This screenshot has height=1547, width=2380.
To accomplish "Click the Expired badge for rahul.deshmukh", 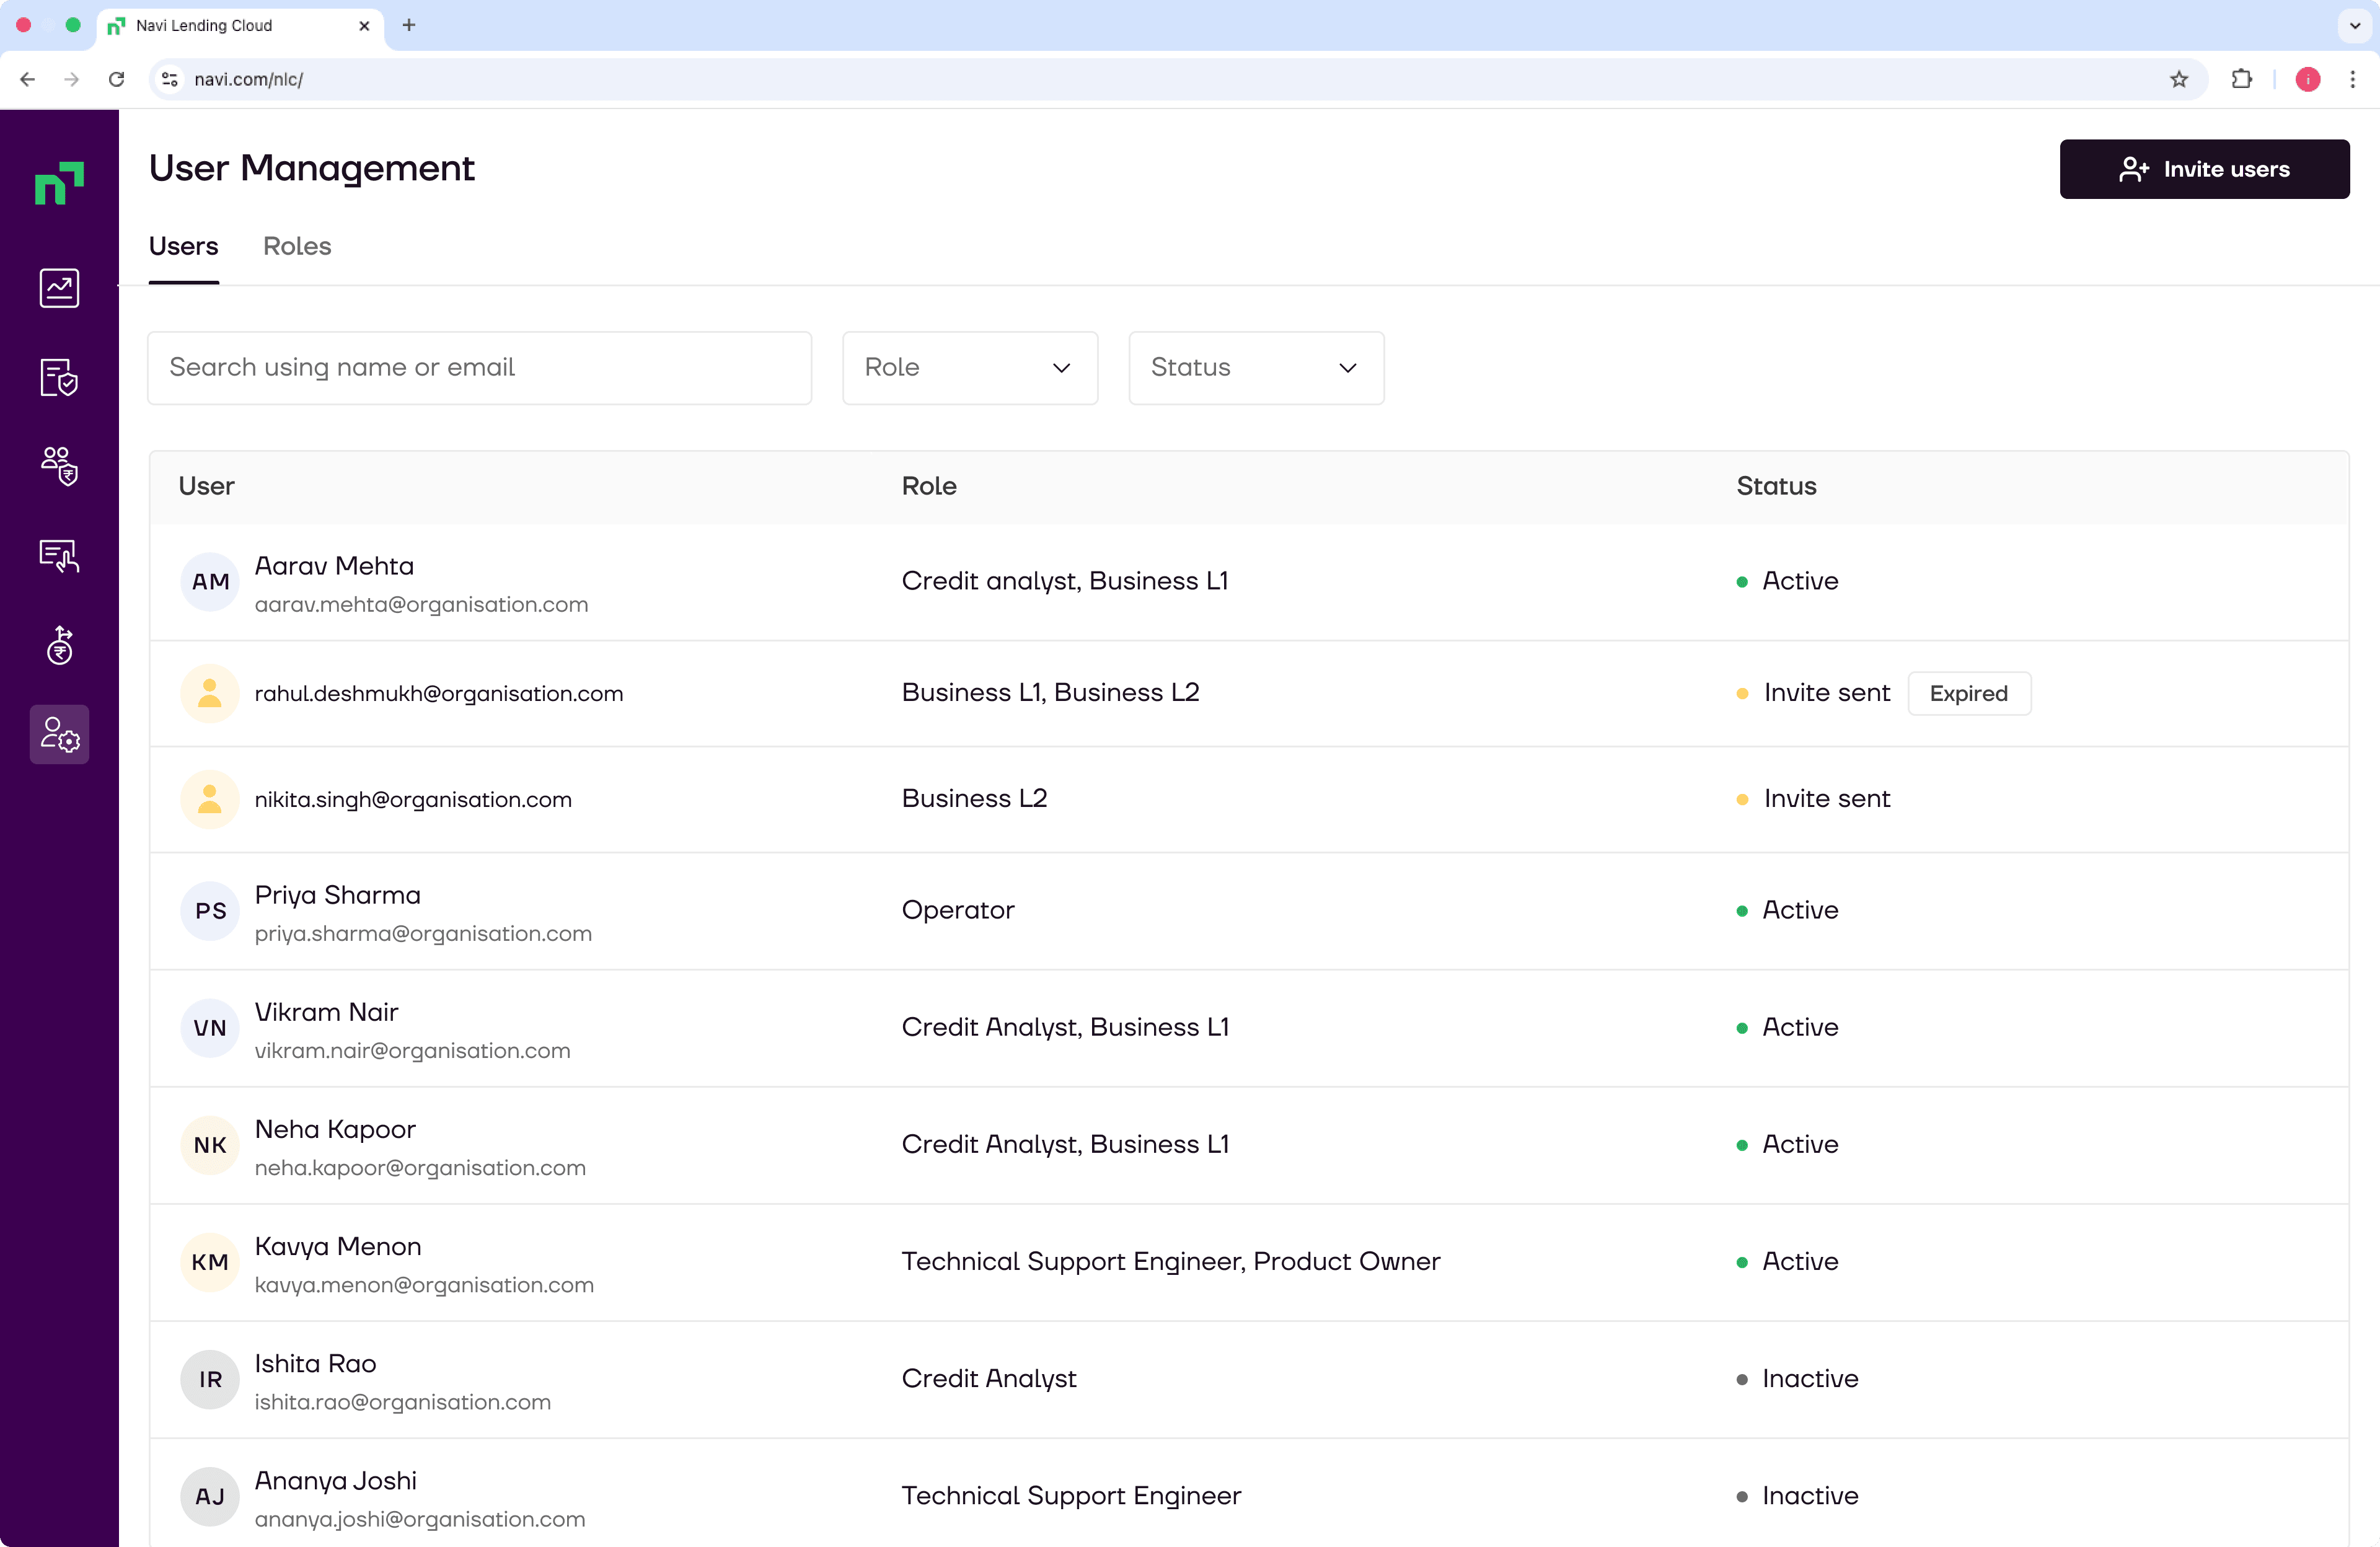I will tap(1968, 693).
